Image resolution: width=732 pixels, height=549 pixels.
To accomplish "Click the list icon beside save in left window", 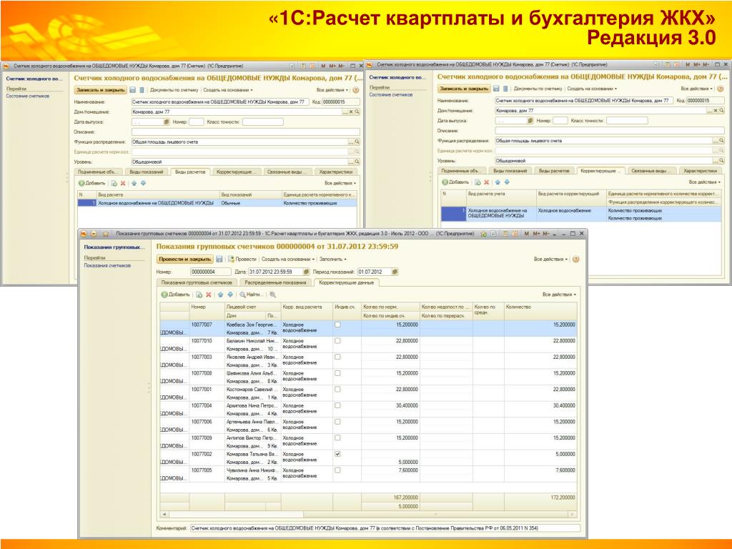I will click(x=142, y=89).
